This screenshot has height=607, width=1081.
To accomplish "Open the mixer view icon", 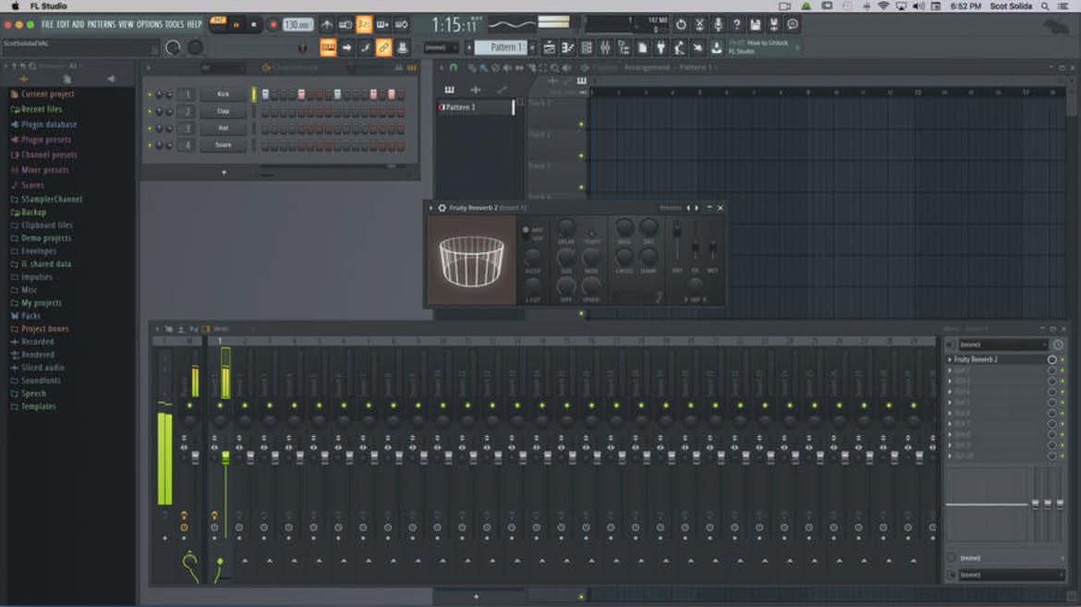I will pos(605,48).
